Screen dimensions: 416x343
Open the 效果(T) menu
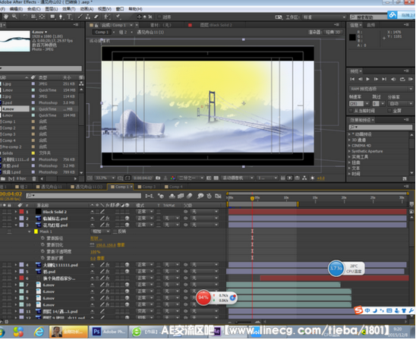(69, 9)
